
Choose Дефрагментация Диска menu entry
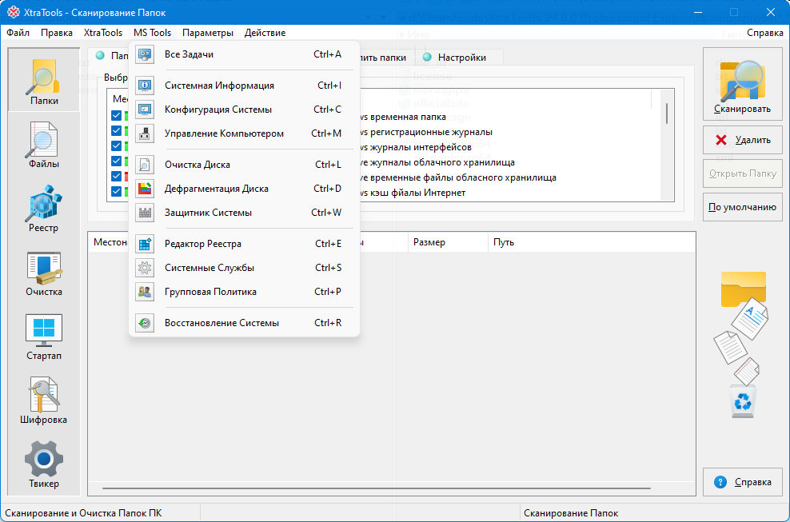245,189
